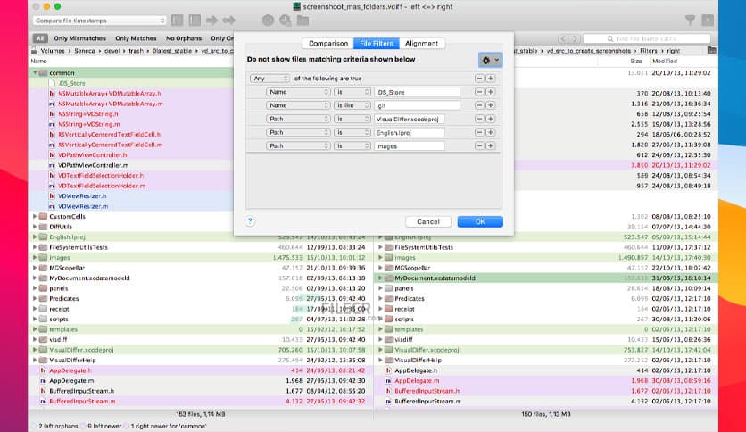The image size is (746, 432).
Task: Add a rule after VisualDiffer.xcodeproj row
Action: 490,119
